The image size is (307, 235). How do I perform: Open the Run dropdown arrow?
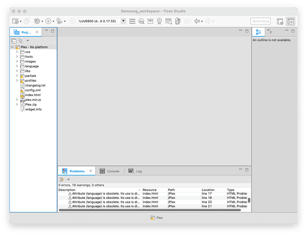click(53, 21)
